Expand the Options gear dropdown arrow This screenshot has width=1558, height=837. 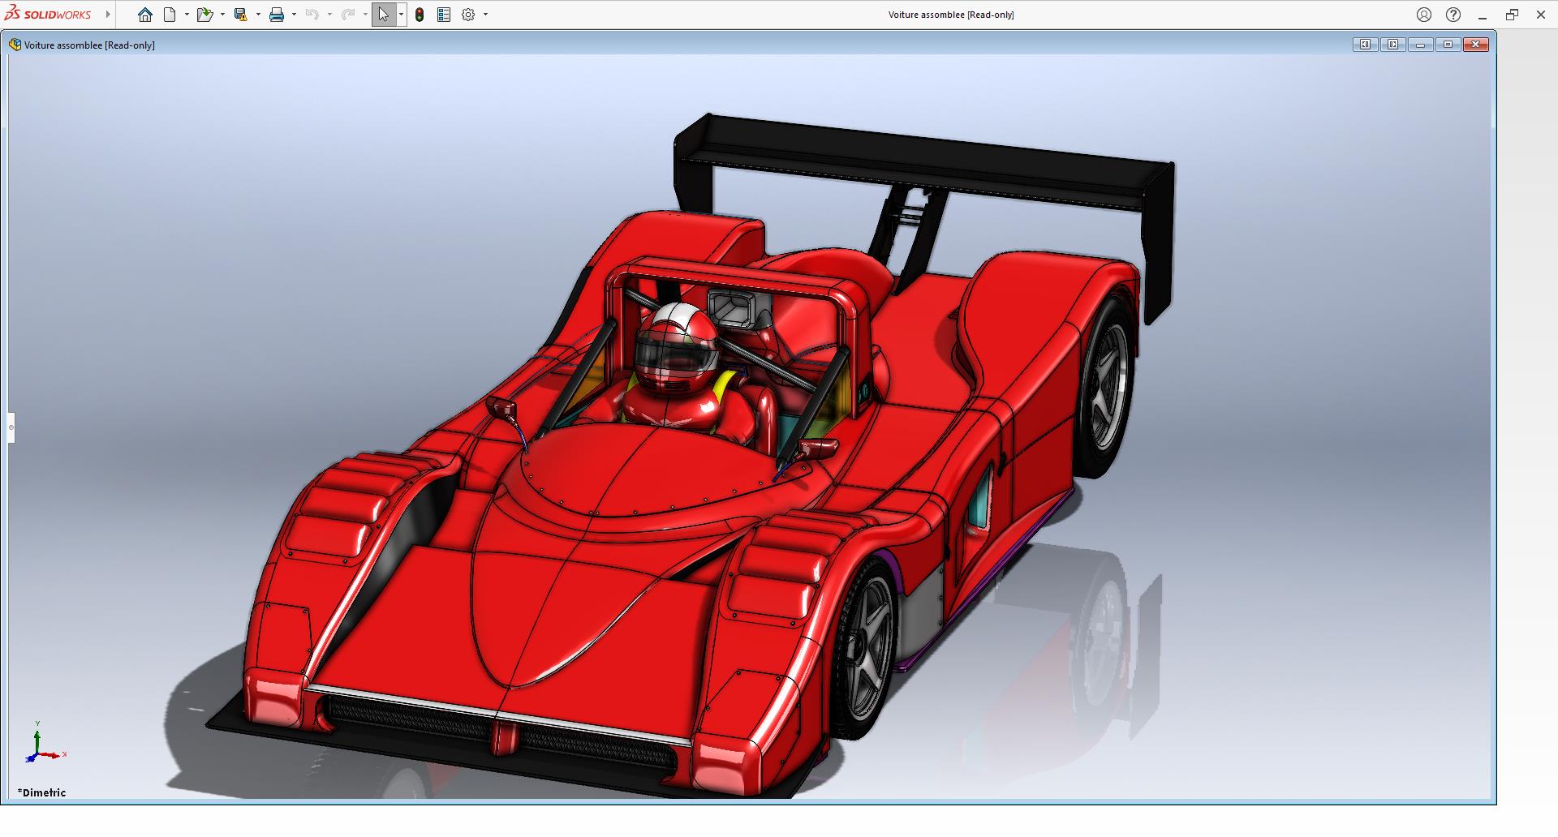(486, 15)
